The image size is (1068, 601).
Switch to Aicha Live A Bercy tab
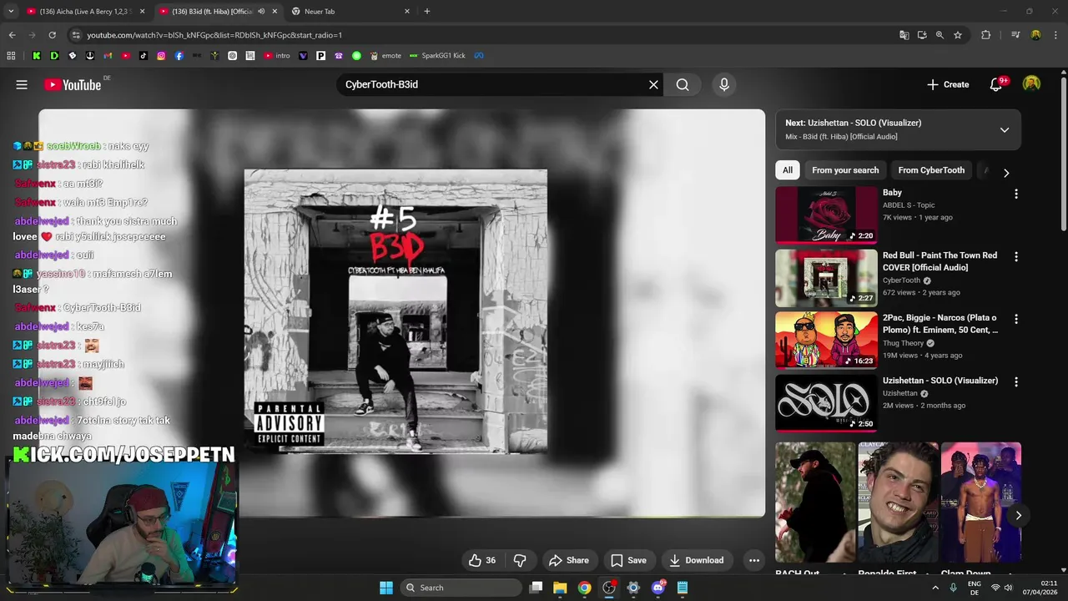[x=85, y=12]
